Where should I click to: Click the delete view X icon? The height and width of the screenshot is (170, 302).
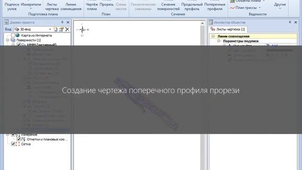pos(67,29)
